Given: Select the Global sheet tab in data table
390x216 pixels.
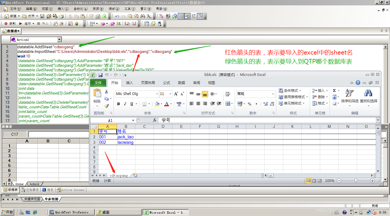Looking at the screenshot, I should 19,184.
